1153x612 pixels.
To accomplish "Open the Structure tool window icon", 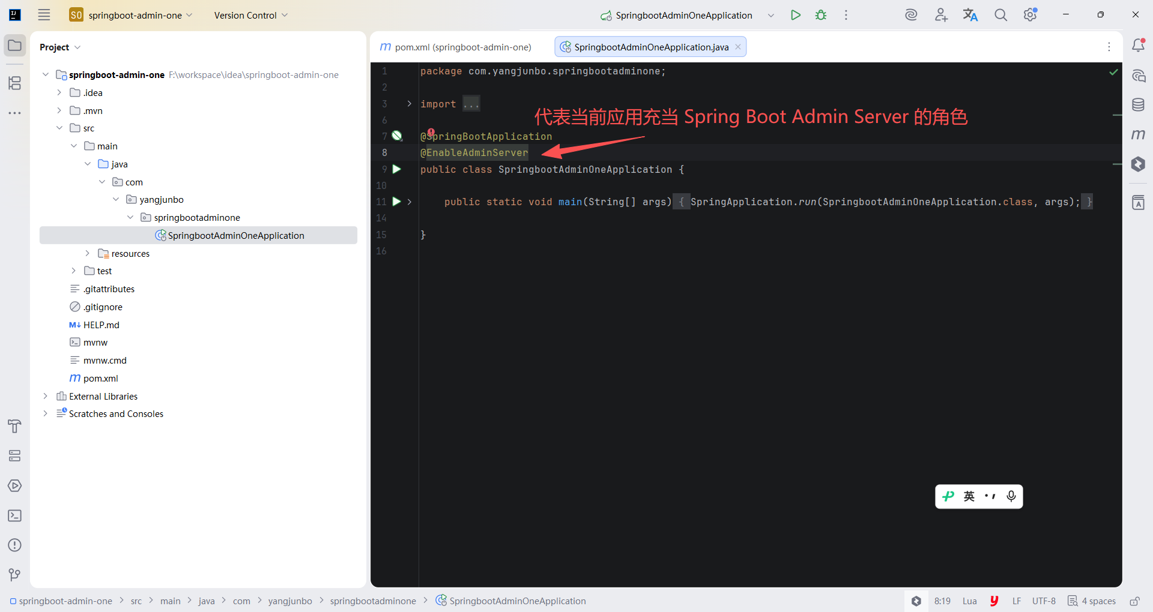I will click(x=15, y=83).
